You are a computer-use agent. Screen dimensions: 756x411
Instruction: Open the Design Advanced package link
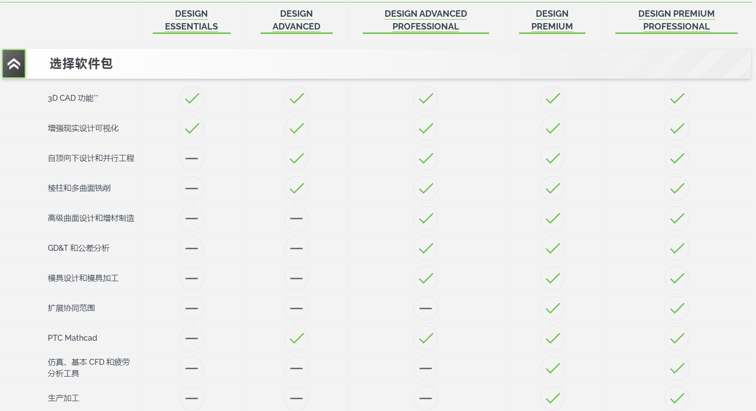296,20
